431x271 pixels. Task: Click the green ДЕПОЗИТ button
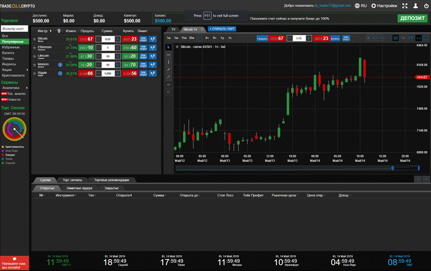click(412, 18)
